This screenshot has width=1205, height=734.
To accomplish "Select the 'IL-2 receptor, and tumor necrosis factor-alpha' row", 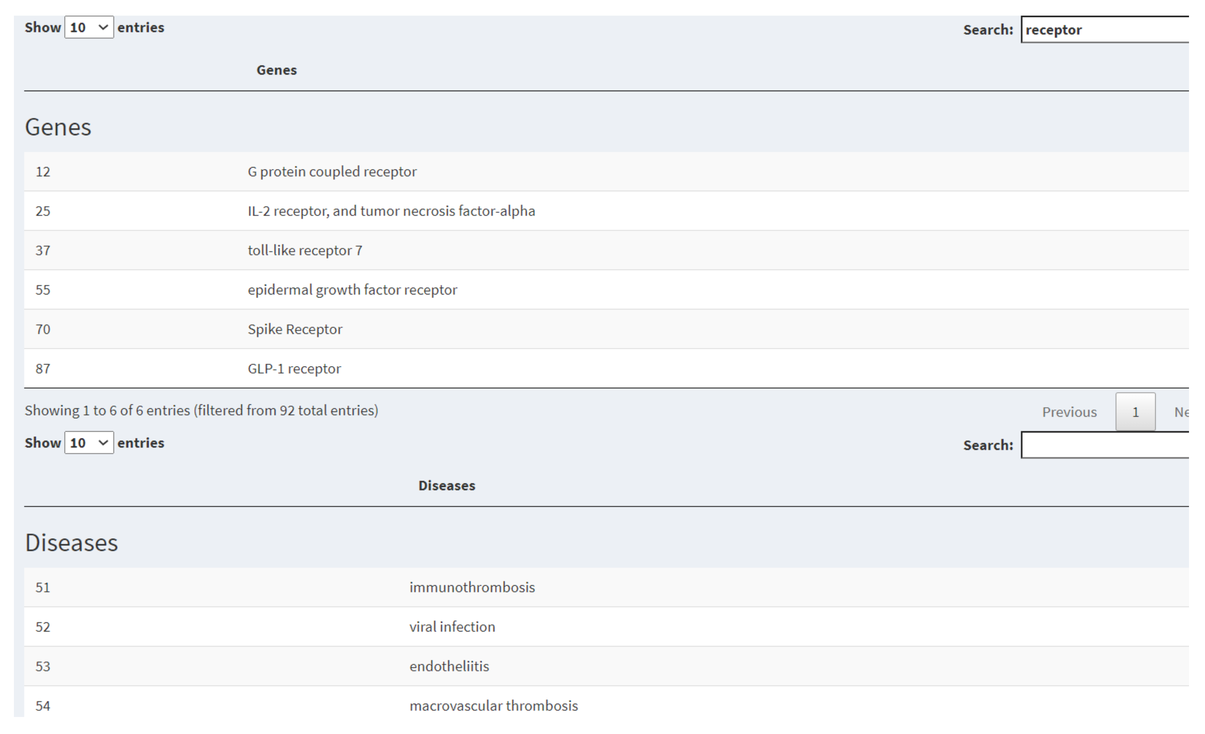I will [391, 211].
